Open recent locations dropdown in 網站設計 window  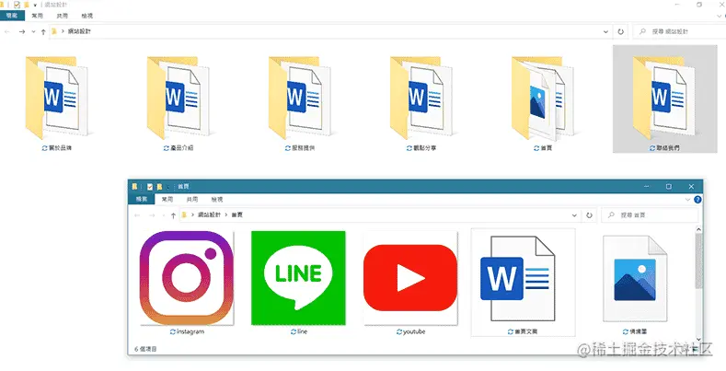click(33, 31)
